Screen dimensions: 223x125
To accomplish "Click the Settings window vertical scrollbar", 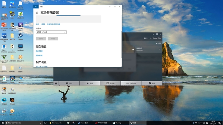I will [x=121, y=44].
